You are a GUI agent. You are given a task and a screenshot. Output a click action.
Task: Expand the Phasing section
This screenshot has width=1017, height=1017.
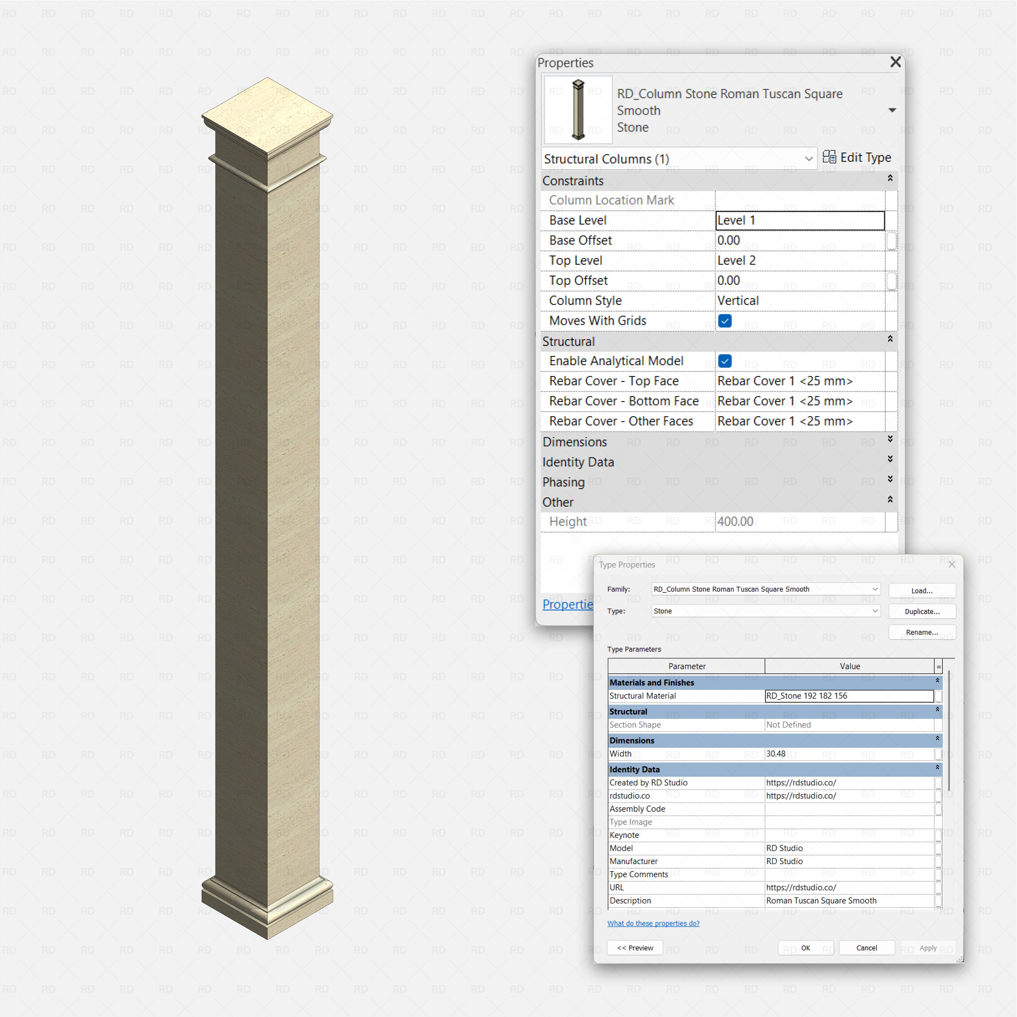[890, 480]
